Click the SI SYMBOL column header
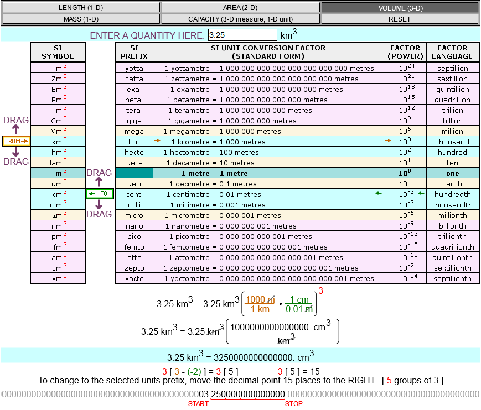Image resolution: width=481 pixels, height=410 pixels. [58, 52]
